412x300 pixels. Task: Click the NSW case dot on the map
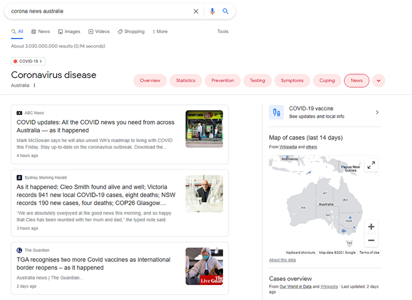click(350, 218)
